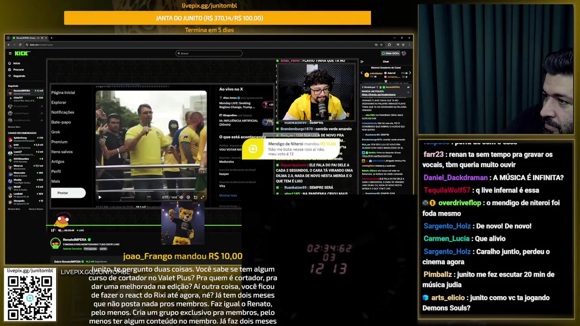Open recommended channel SpiderKong
580x326 pixels.
[x=26, y=139]
